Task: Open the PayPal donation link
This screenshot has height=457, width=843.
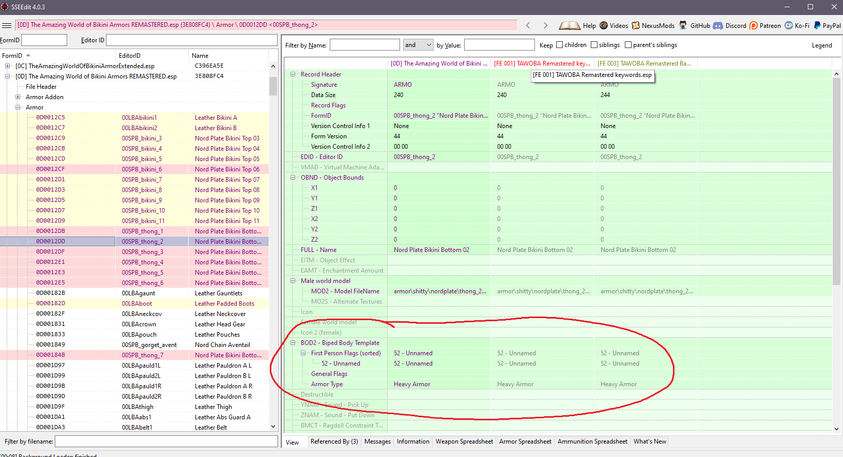Action: coord(827,25)
